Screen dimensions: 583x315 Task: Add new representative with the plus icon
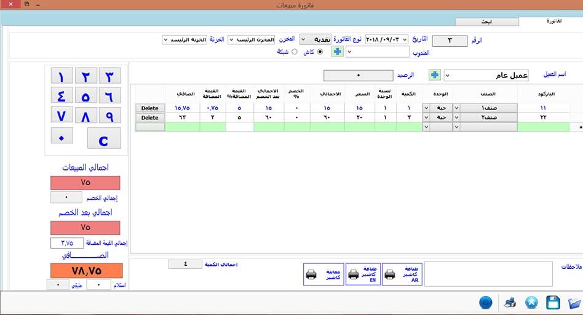tap(338, 52)
